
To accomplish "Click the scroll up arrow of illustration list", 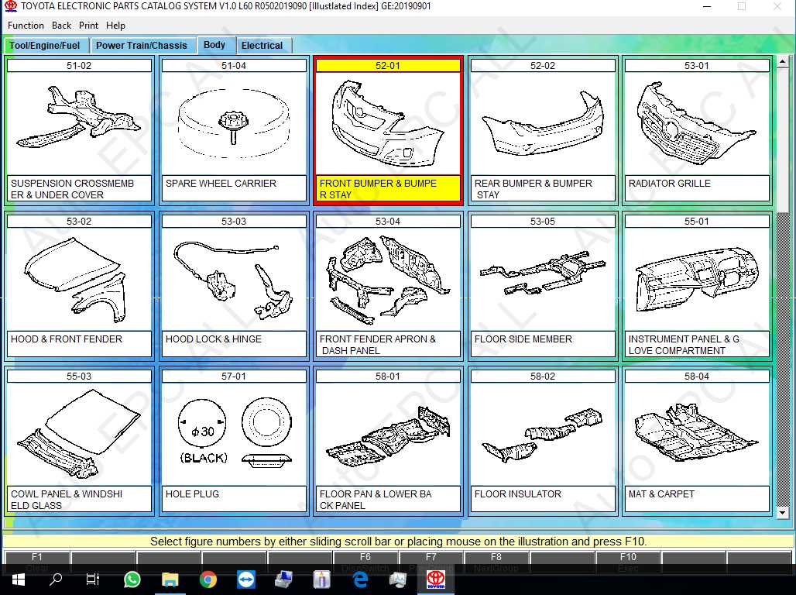I will pyautogui.click(x=782, y=62).
